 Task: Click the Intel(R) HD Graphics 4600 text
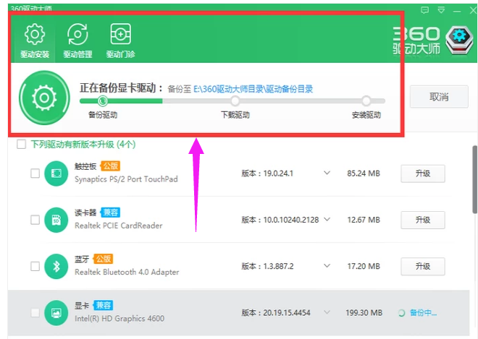[119, 318]
